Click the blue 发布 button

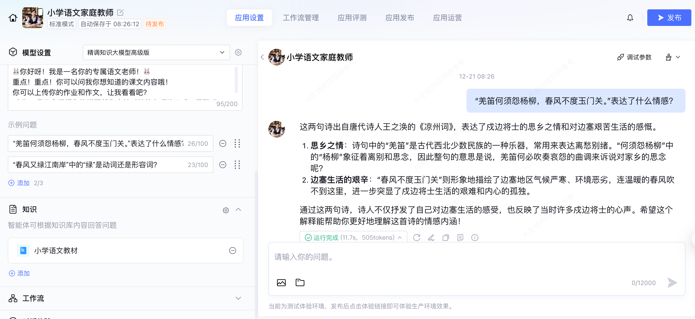669,18
